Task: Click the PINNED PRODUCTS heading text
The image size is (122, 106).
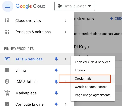Action: 19,49
